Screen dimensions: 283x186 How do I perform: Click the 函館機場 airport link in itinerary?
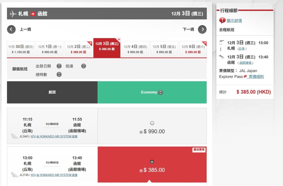(x=245, y=63)
